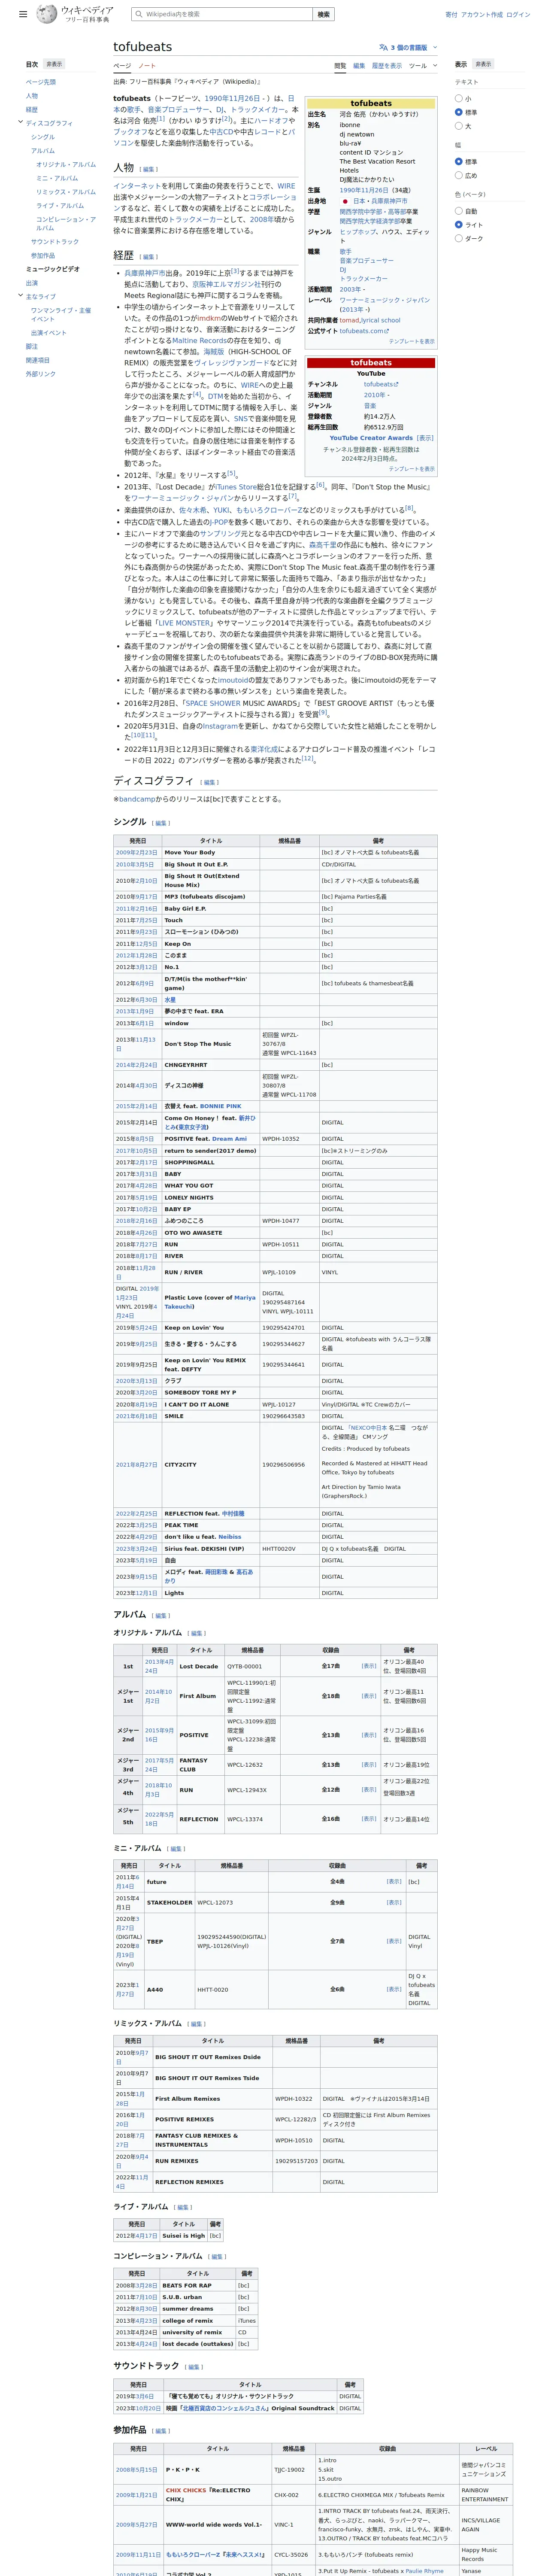Expand [表示] next to YouTube Creator Awards
This screenshot has height=2576, width=551.
point(425,437)
